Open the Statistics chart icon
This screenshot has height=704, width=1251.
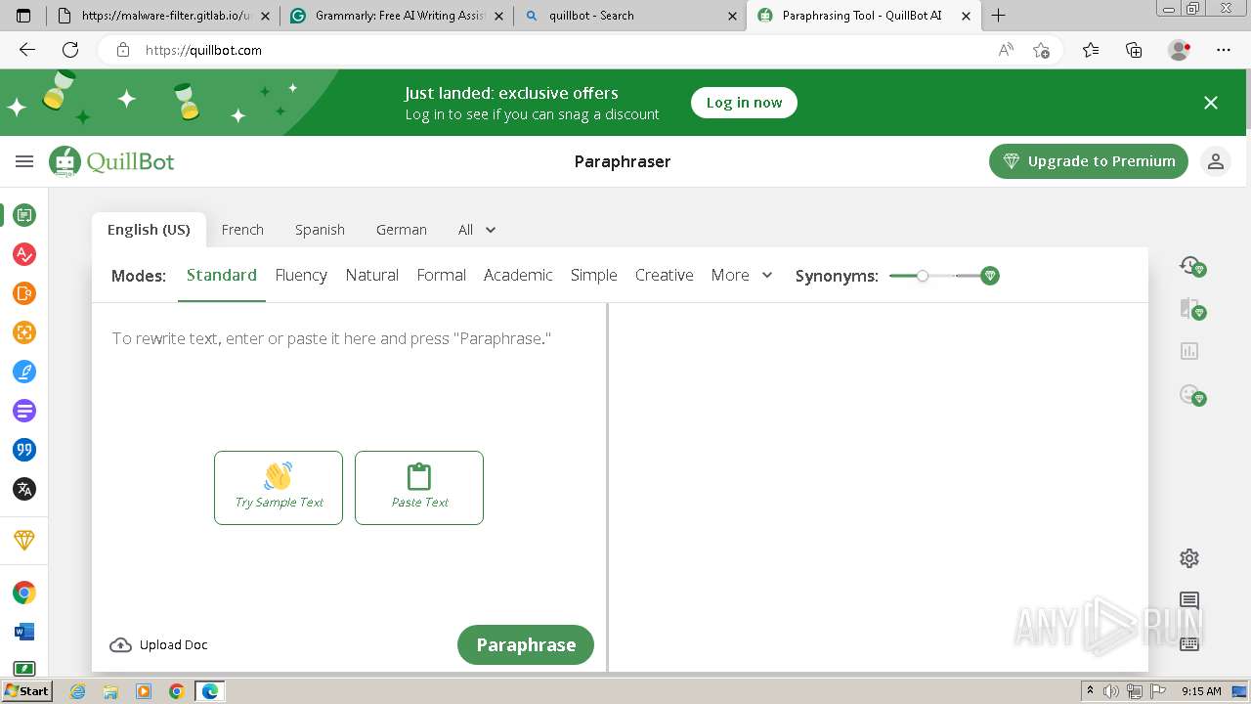(x=1189, y=351)
